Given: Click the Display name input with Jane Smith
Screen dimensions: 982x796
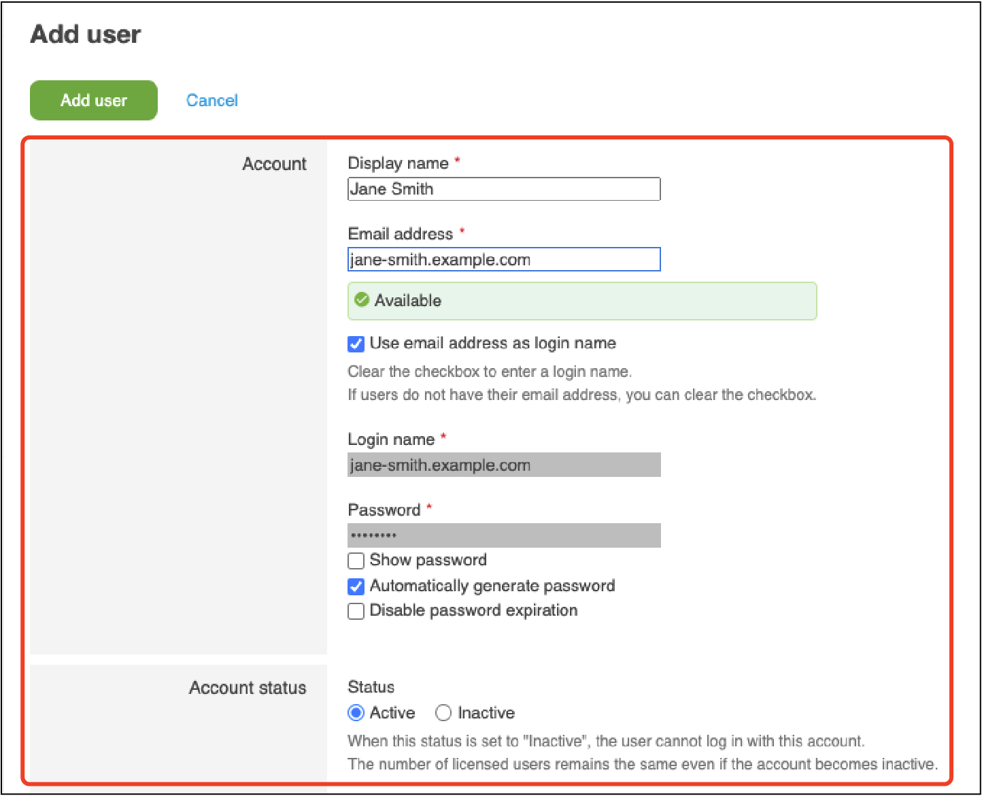Looking at the screenshot, I should pos(503,189).
